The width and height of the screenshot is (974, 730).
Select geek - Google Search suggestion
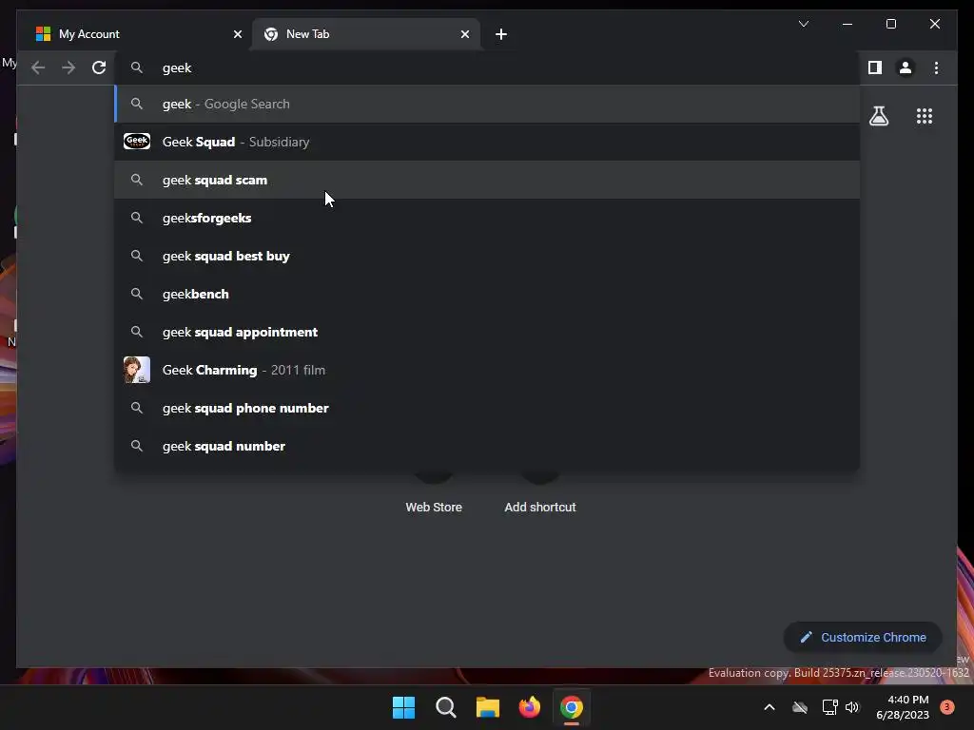[x=488, y=104]
